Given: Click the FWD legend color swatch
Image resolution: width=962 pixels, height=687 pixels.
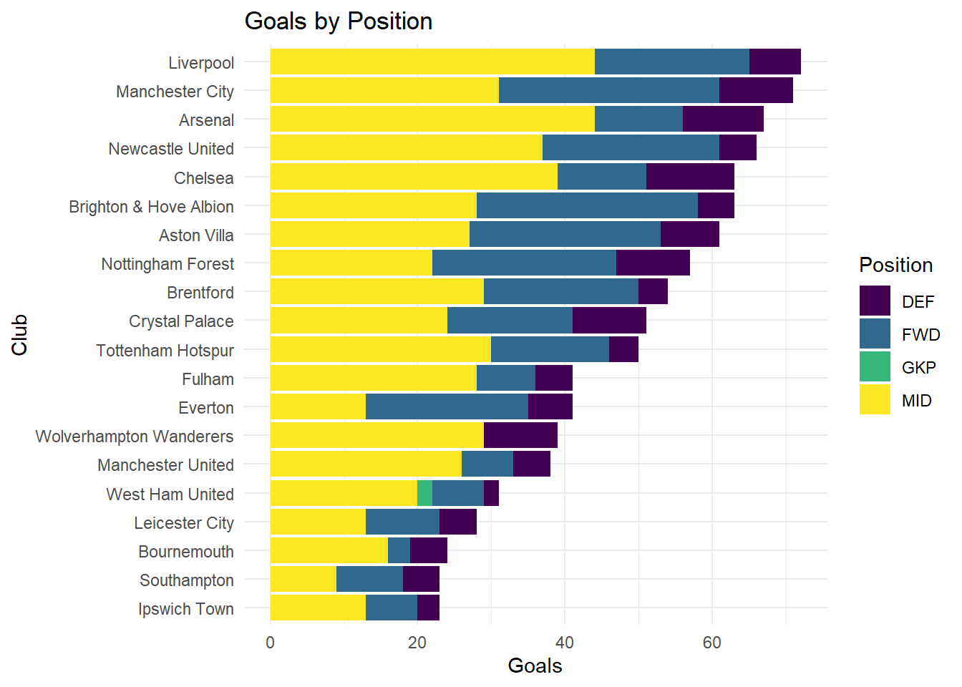Looking at the screenshot, I should click(x=875, y=334).
